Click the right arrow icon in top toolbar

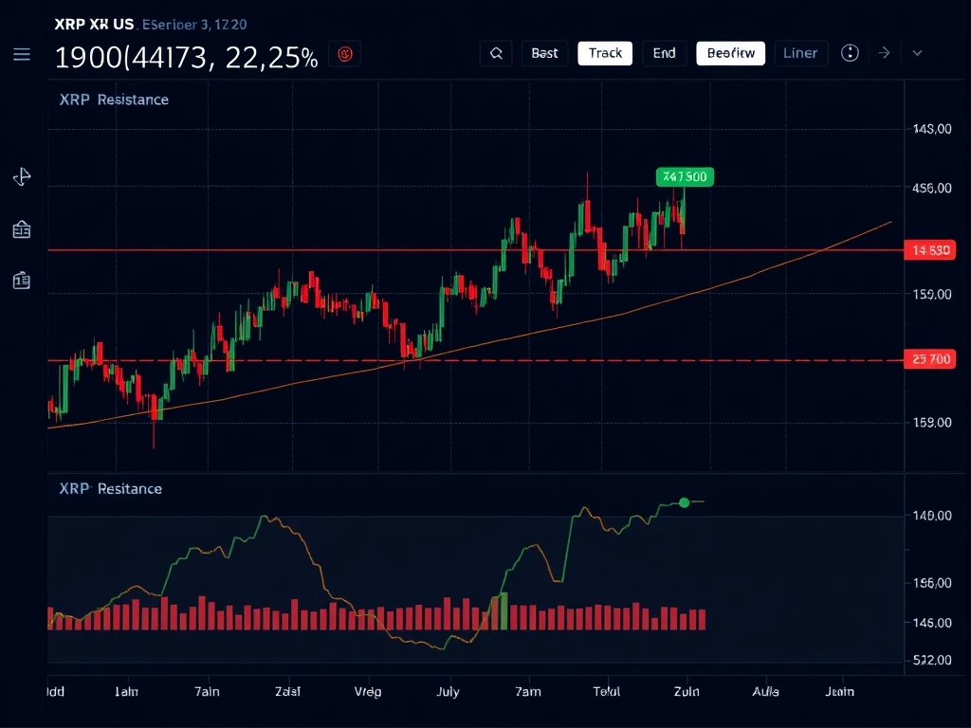[884, 53]
